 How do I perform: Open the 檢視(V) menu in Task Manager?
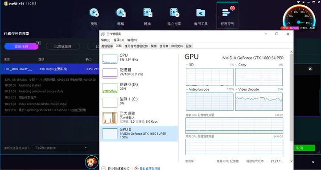tap(132, 40)
